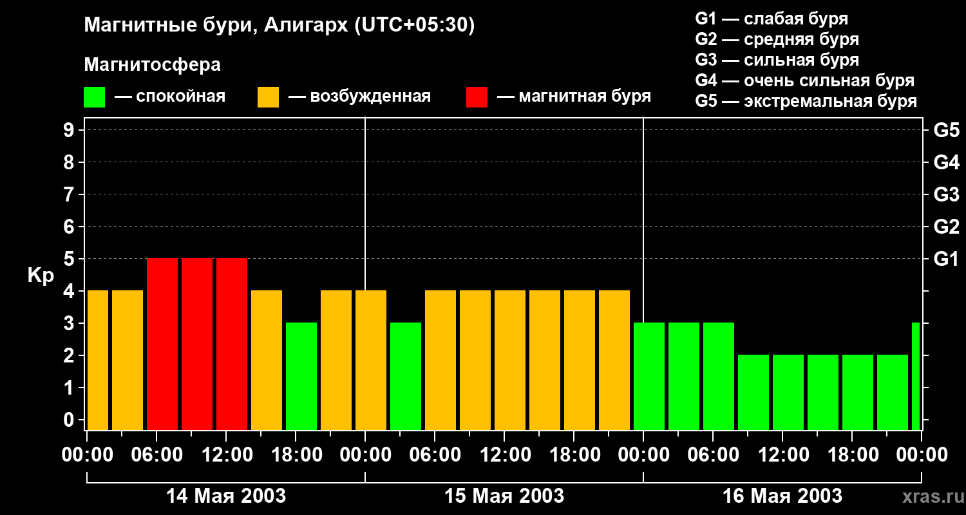966x515 pixels.
Task: Click the right-axis 'G4' level label
Action: [x=946, y=162]
